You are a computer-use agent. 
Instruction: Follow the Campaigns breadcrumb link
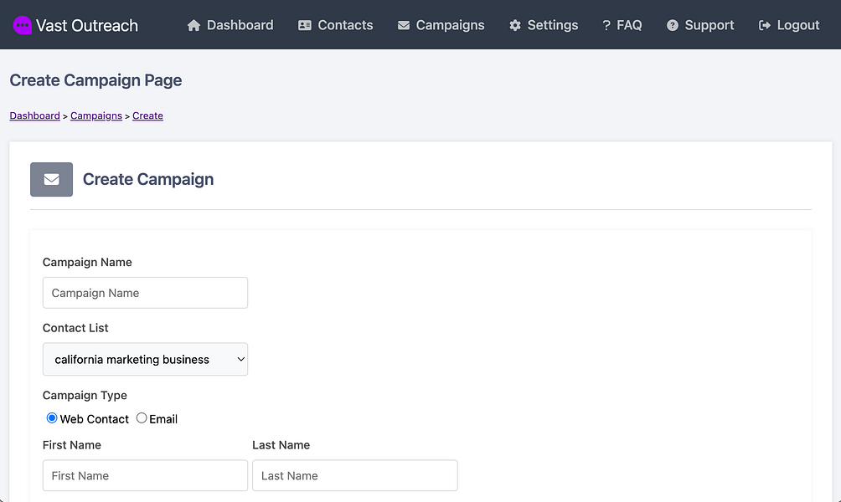pos(96,116)
